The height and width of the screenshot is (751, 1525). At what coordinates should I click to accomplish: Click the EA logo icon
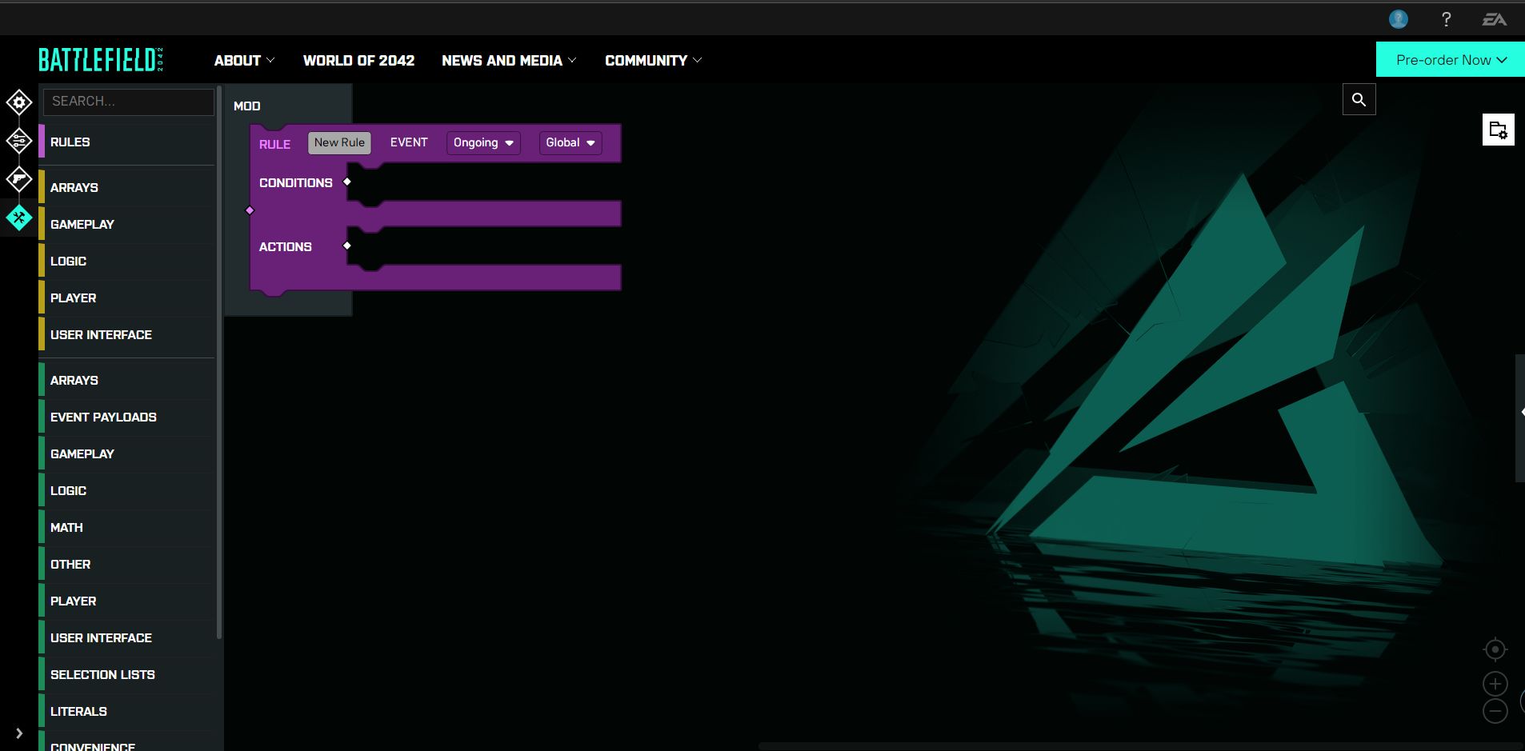coord(1494,19)
